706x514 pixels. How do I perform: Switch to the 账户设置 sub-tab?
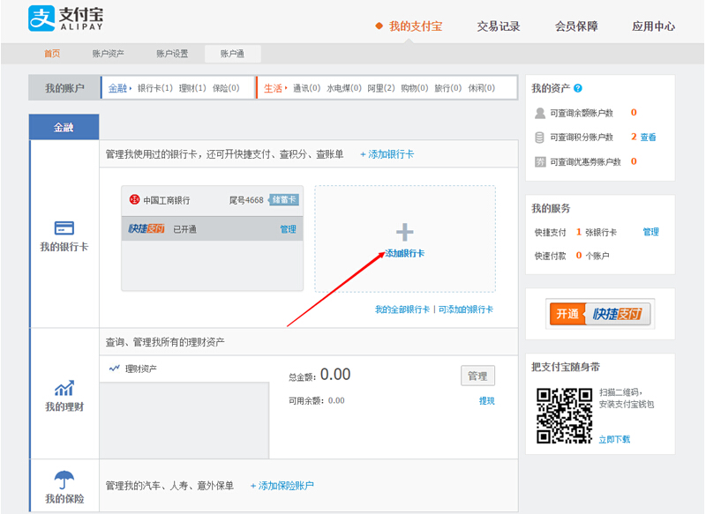(172, 54)
